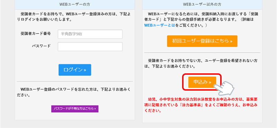Click the dotted divider below ログイン button

tap(75, 81)
